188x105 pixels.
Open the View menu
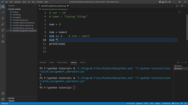click(x=24, y=2)
